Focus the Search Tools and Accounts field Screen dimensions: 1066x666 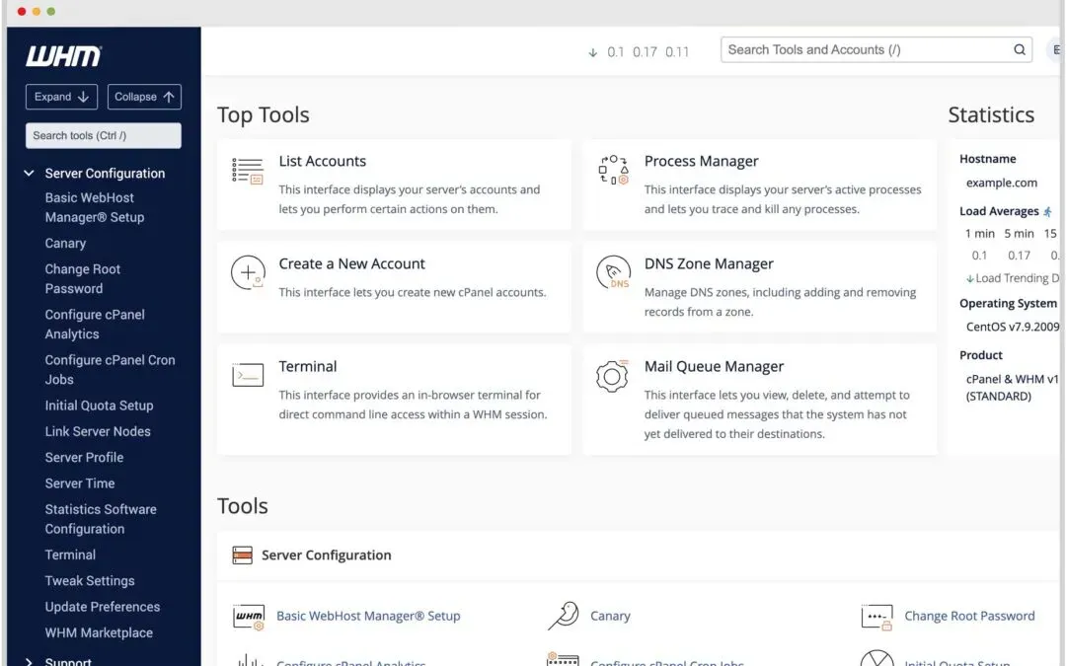click(876, 49)
